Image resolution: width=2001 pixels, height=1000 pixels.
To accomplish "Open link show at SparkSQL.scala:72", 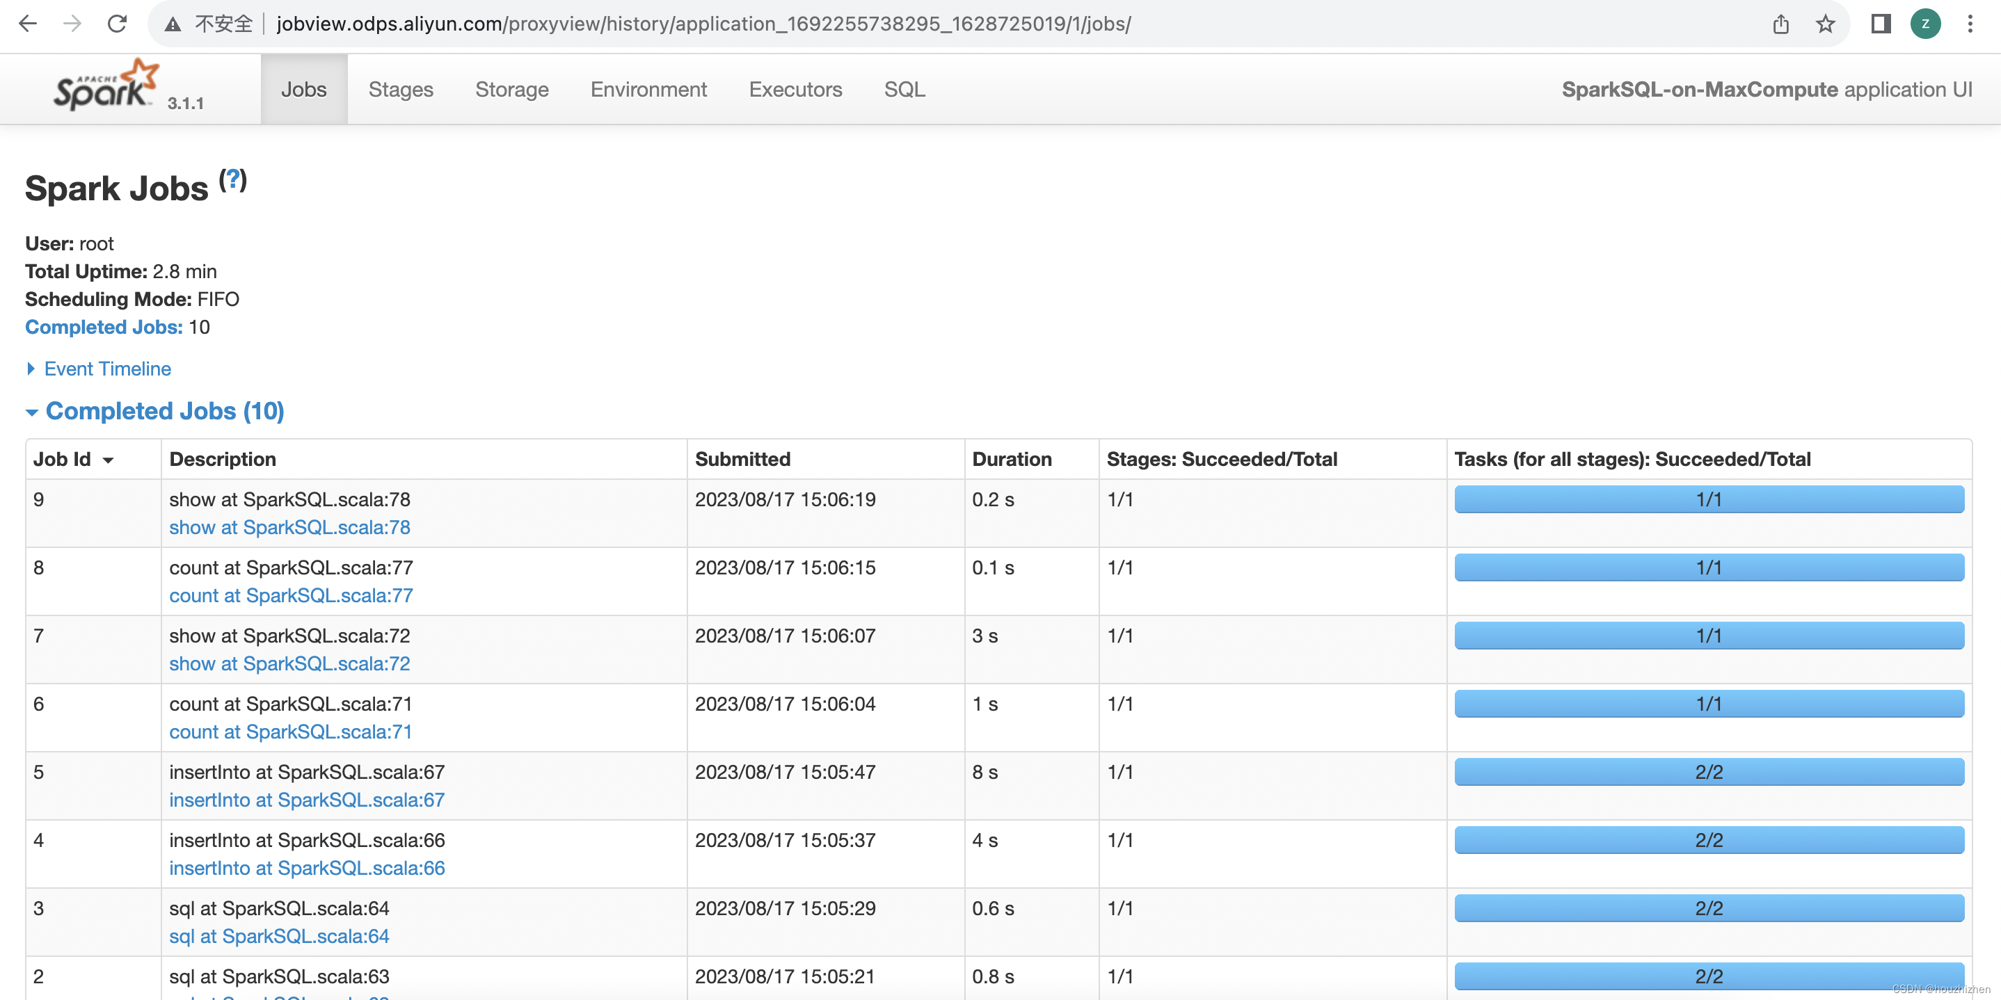I will [x=289, y=664].
